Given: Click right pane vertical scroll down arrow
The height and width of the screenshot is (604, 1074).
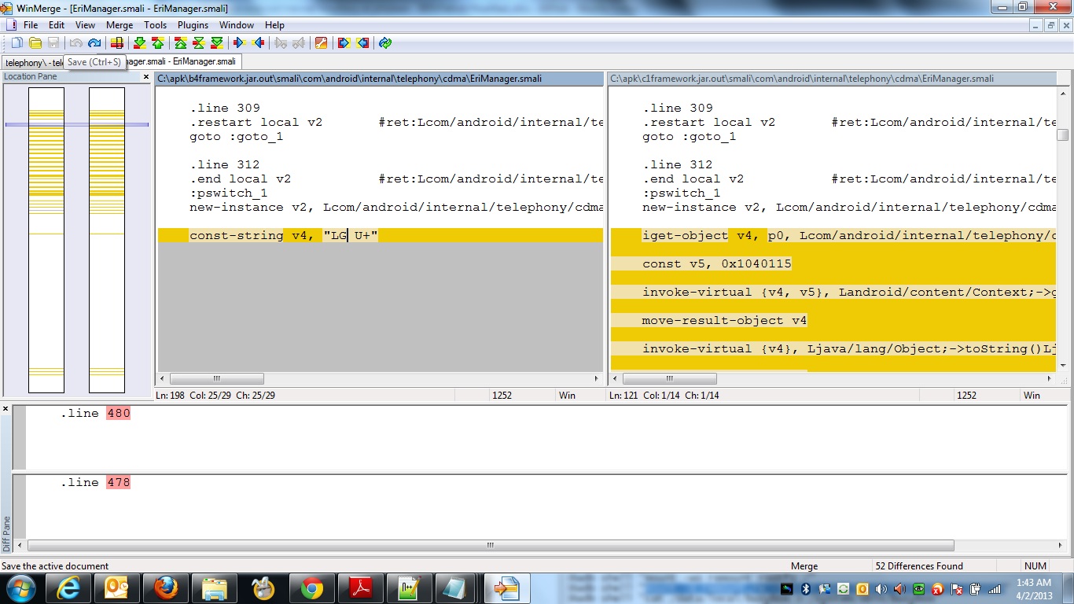Looking at the screenshot, I should 1063,366.
